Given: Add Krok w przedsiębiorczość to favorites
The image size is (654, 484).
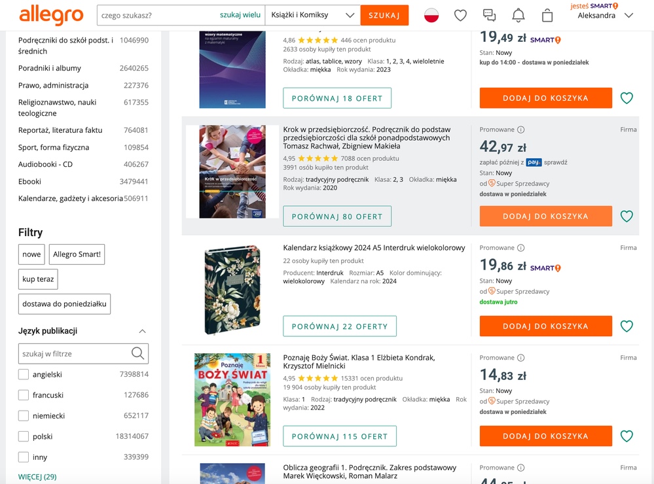Looking at the screenshot, I should (627, 216).
